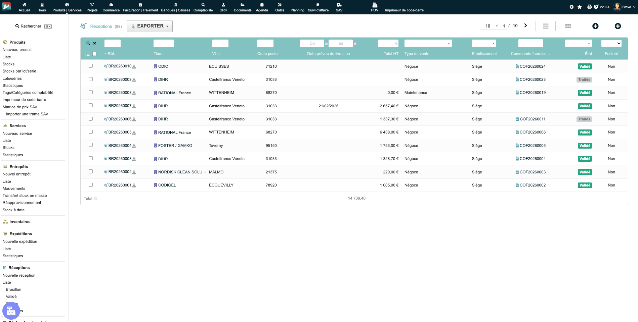Open the floating cash register icon

(11, 311)
